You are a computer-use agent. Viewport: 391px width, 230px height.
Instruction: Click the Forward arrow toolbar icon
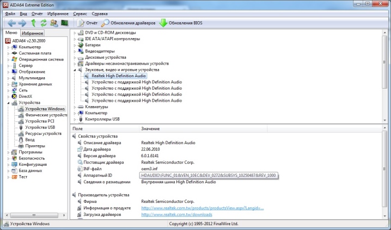pyautogui.click(x=22, y=23)
